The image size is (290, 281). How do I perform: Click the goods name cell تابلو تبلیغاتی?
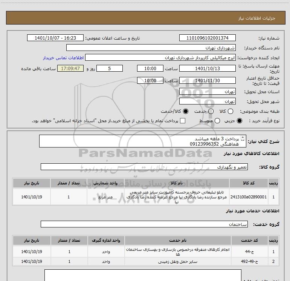click(x=177, y=197)
